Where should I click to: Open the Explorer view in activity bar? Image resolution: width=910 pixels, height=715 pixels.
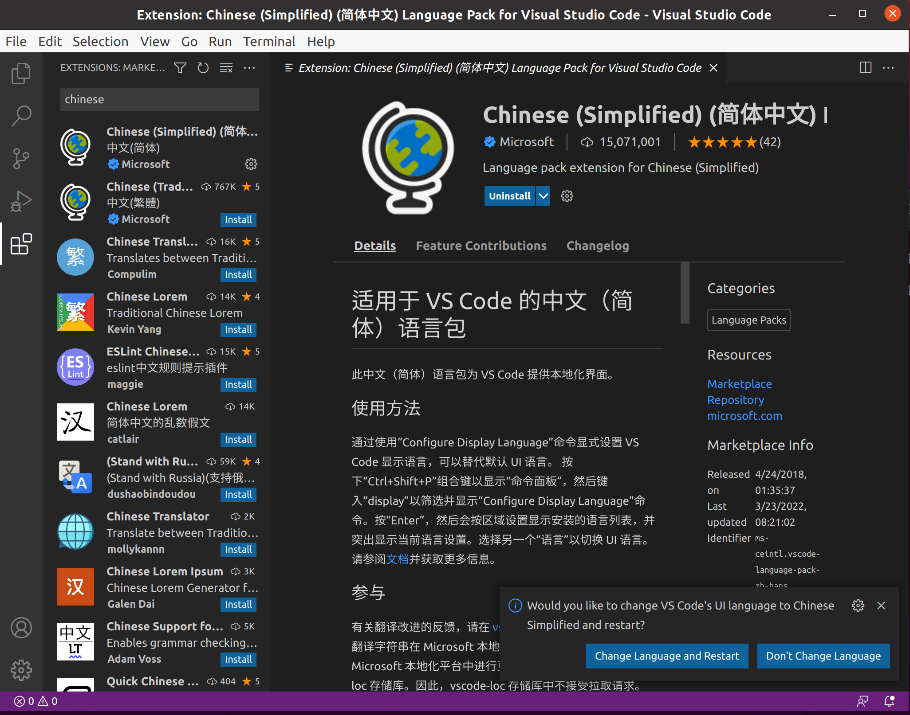pyautogui.click(x=21, y=73)
